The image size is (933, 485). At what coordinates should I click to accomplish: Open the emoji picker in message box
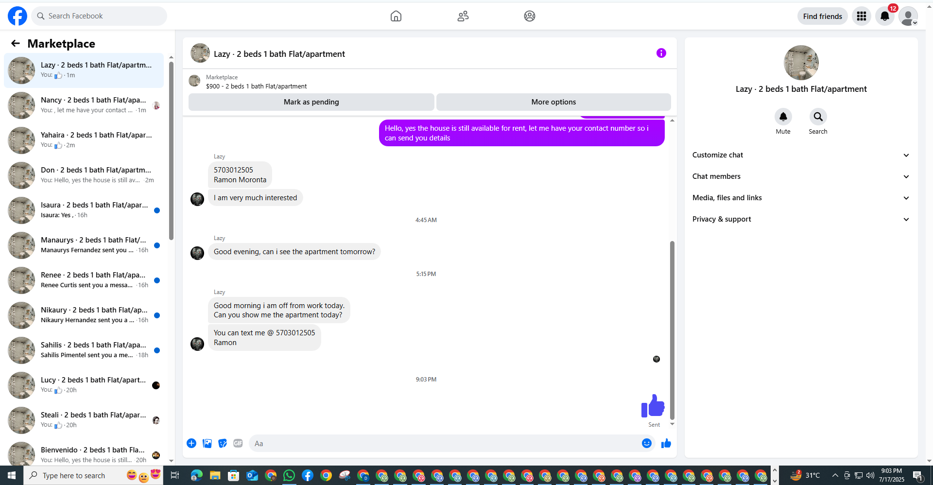pos(647,443)
